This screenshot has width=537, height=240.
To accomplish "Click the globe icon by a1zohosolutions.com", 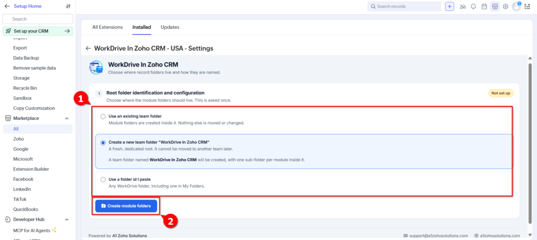I will pos(476,236).
